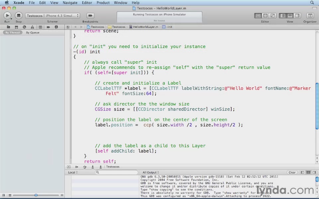Open the Apple menu

coord(7,3)
